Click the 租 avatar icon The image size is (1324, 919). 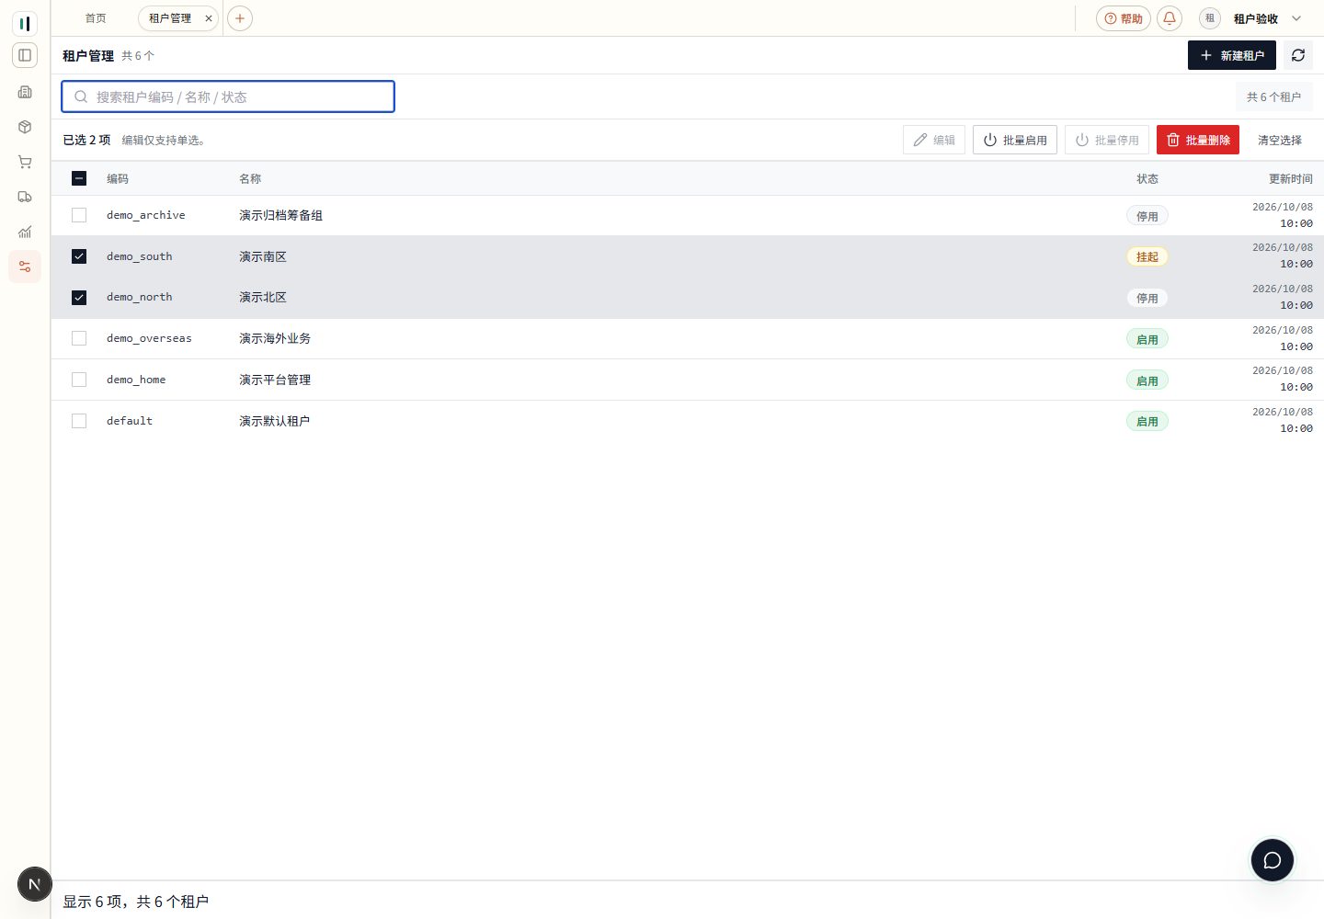point(1210,18)
